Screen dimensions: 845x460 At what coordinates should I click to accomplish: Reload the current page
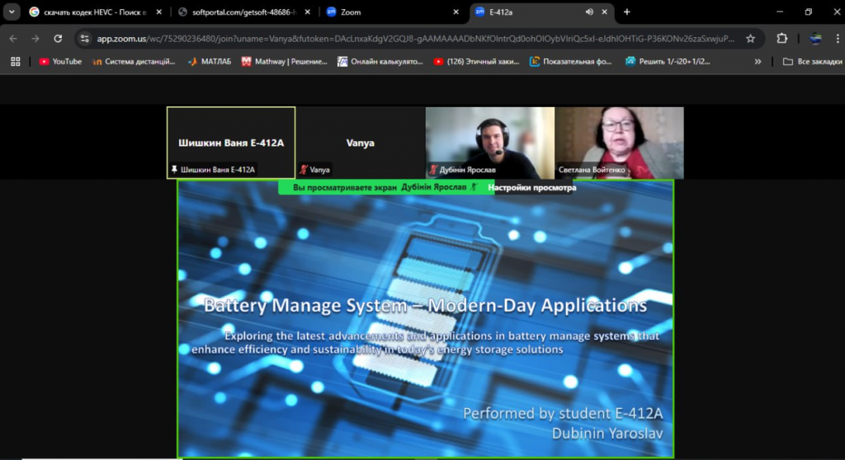(x=58, y=38)
